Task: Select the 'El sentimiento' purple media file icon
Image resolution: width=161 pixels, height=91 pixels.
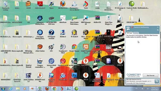Action: point(108,62)
